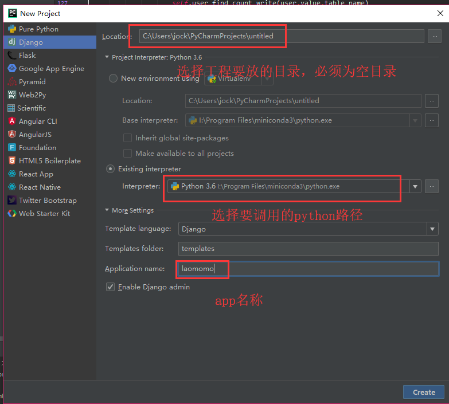Check Make available to all projects

pos(127,154)
